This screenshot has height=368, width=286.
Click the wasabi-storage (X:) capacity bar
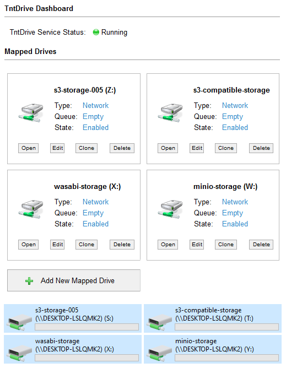pos(87,358)
